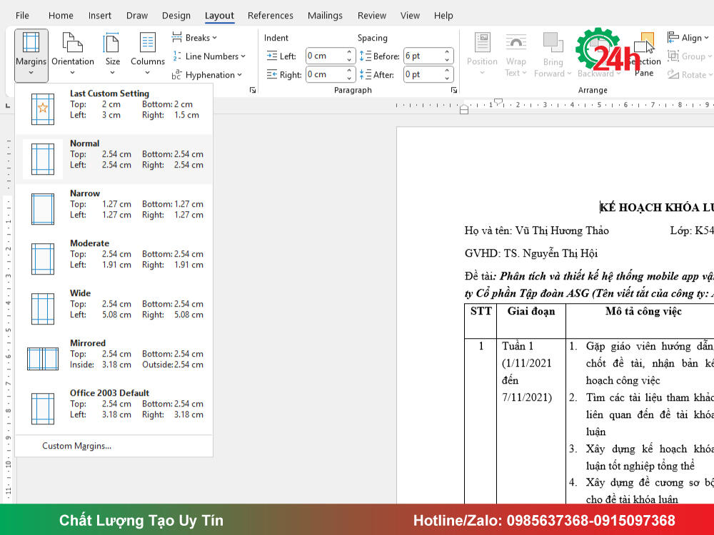Image resolution: width=714 pixels, height=535 pixels.
Task: Open the Hyphenation dropdown
Action: 207,75
